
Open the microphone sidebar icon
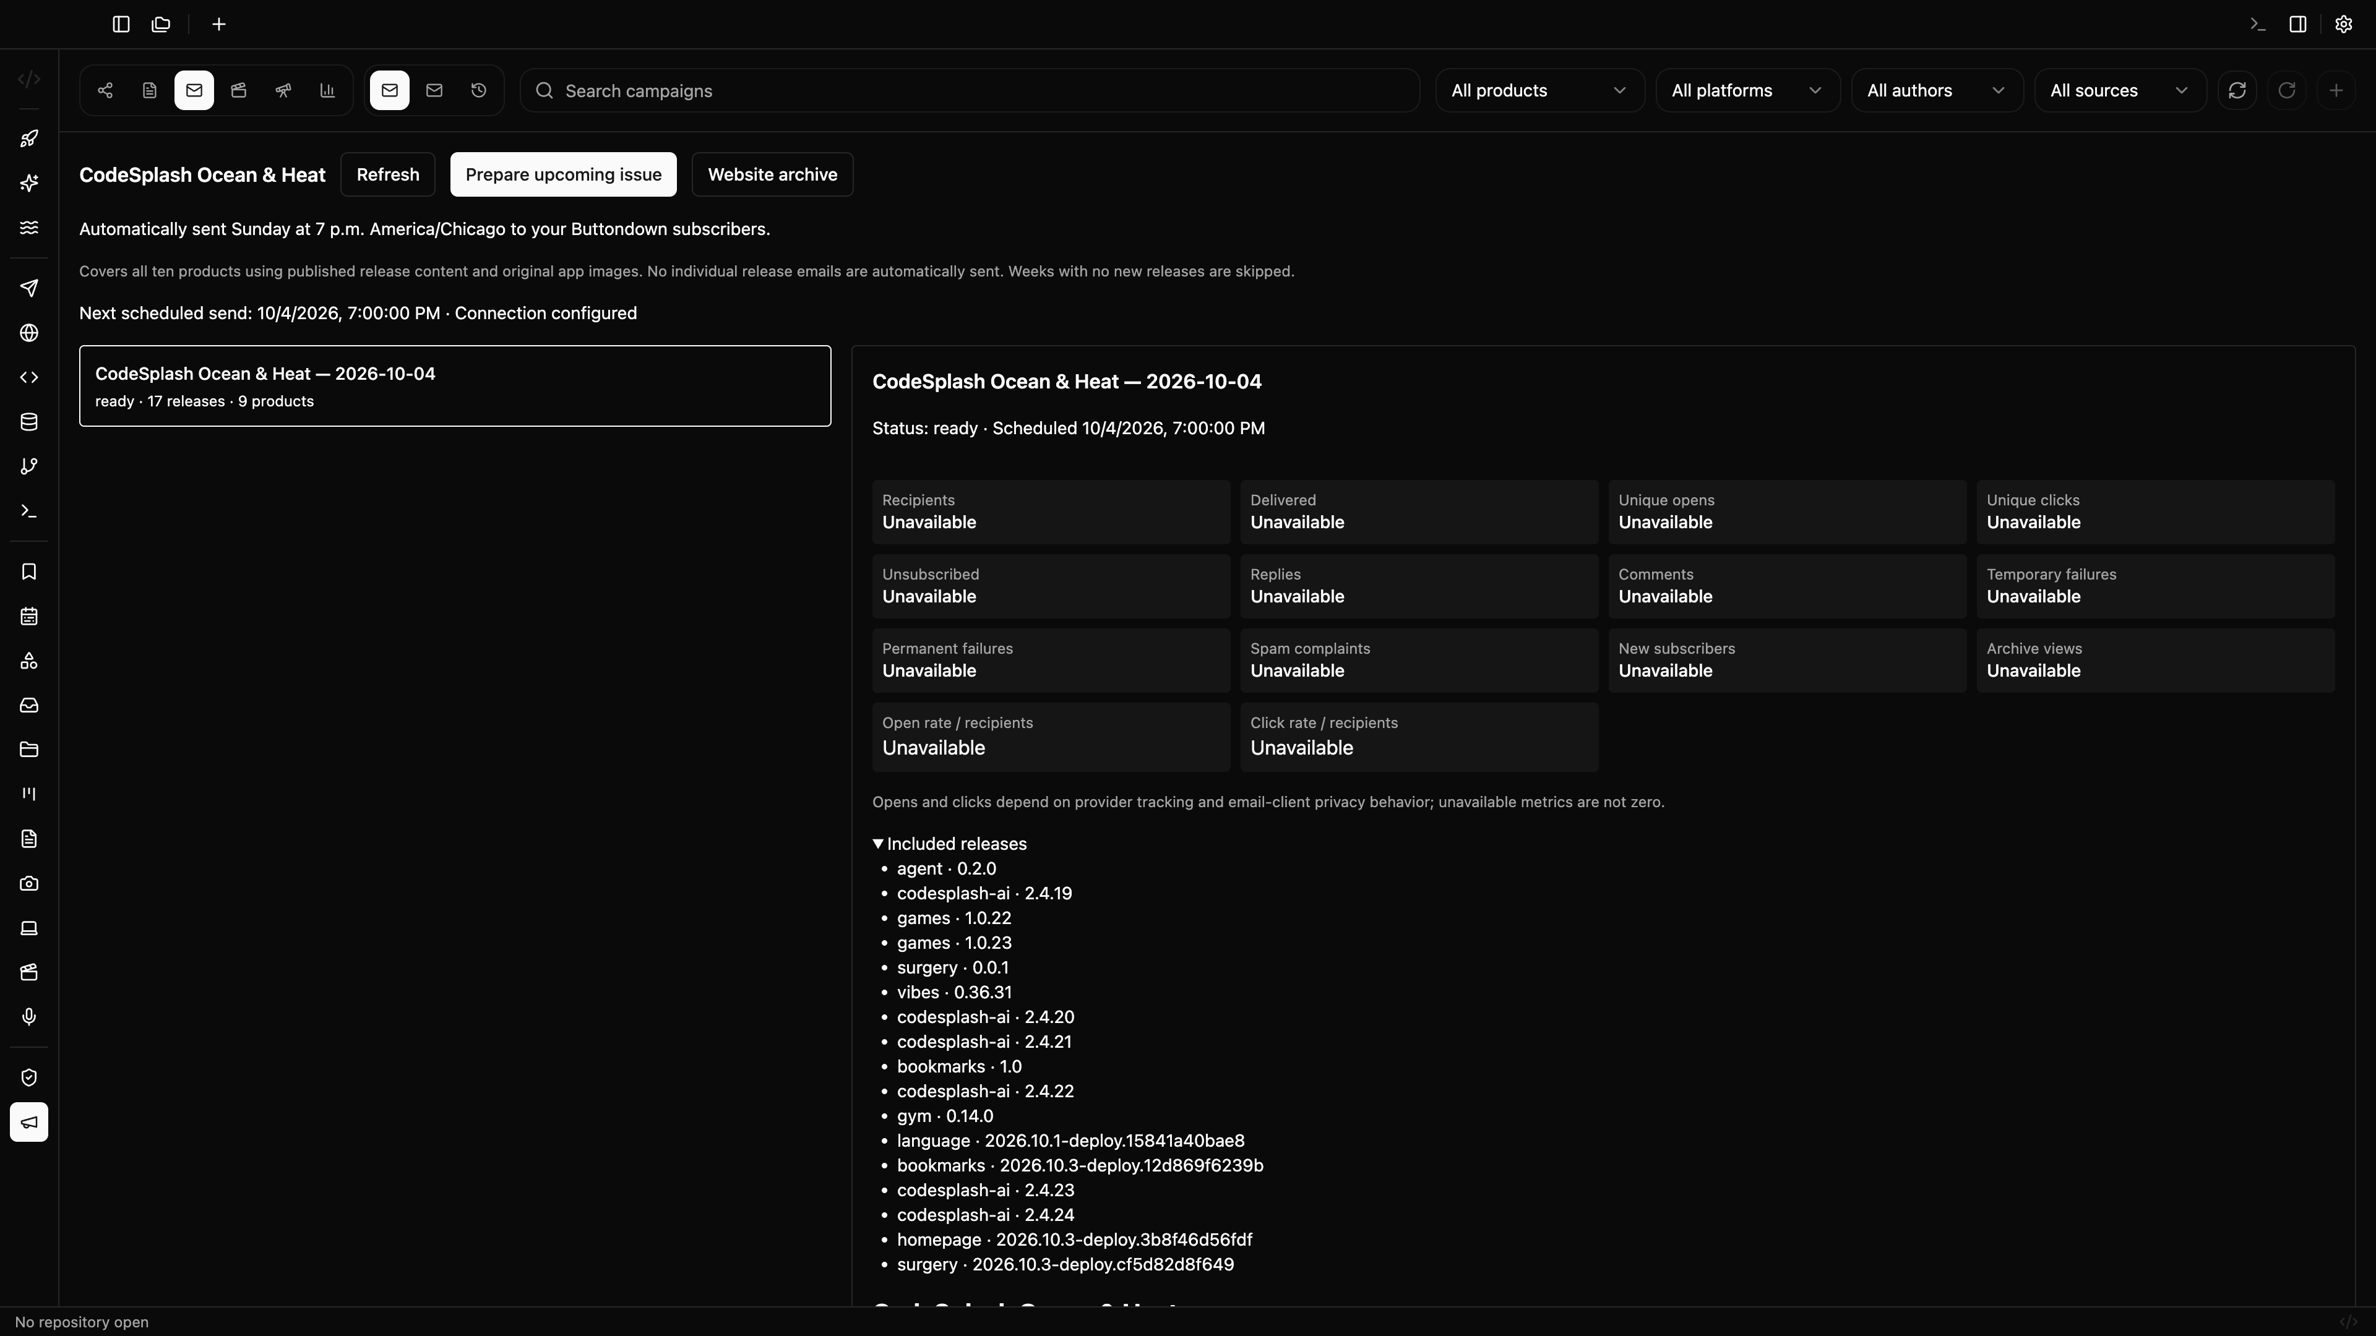pos(30,1016)
